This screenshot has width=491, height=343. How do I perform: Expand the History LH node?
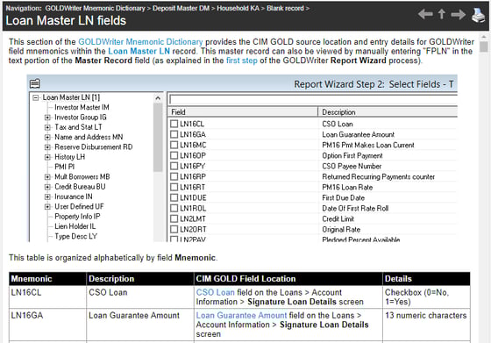click(47, 157)
